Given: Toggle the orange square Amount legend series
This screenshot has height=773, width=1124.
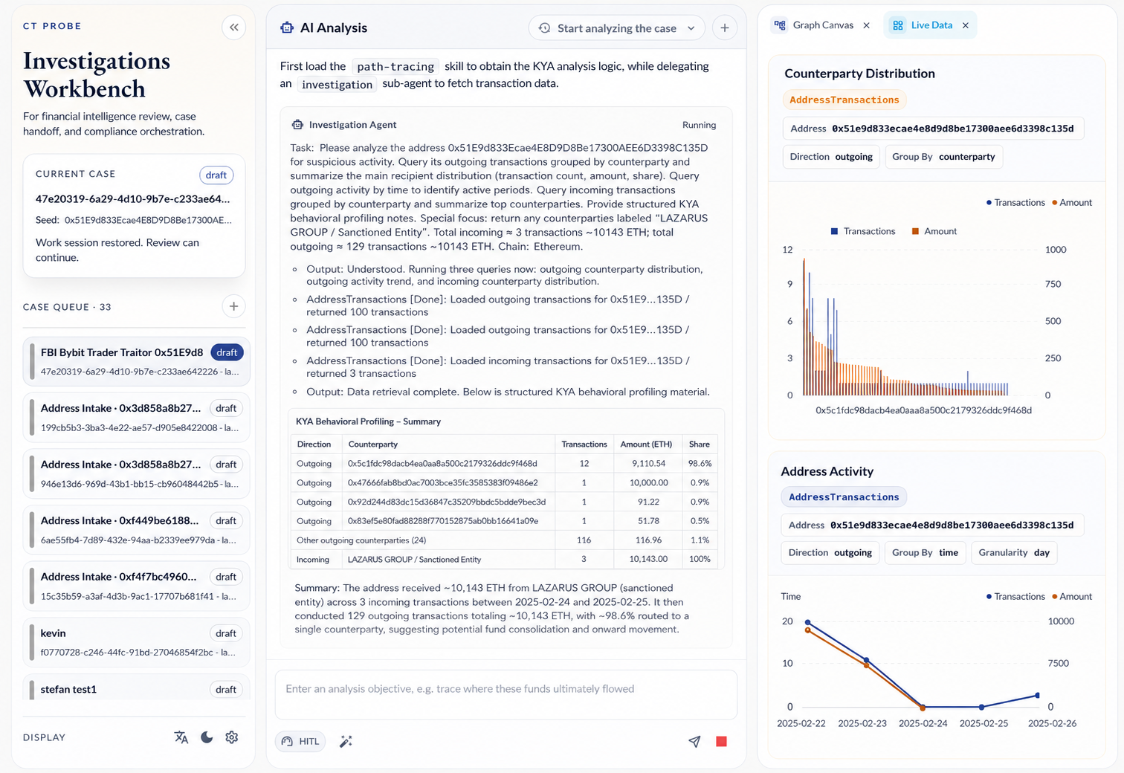Looking at the screenshot, I should click(x=934, y=231).
